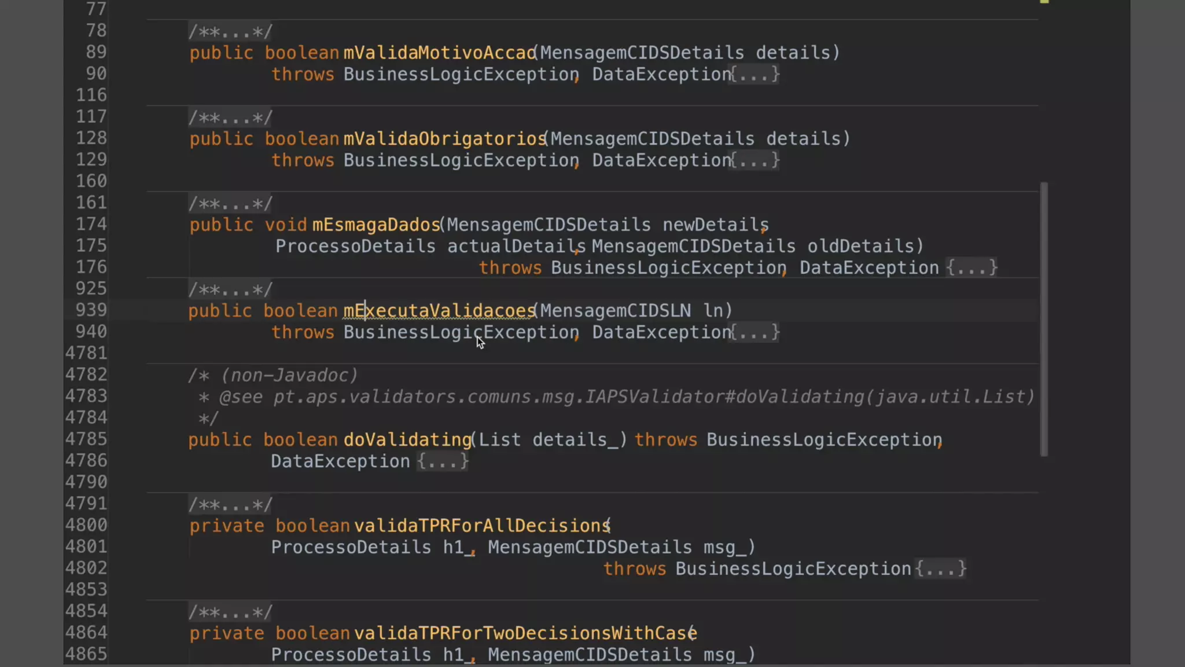Screen dimensions: 1185x667
Task: Click the vertical scrollbar thumb
Action: point(1044,318)
